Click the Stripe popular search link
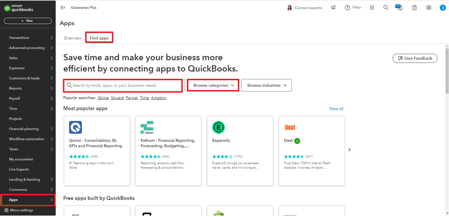The height and width of the screenshot is (217, 449). 103,98
